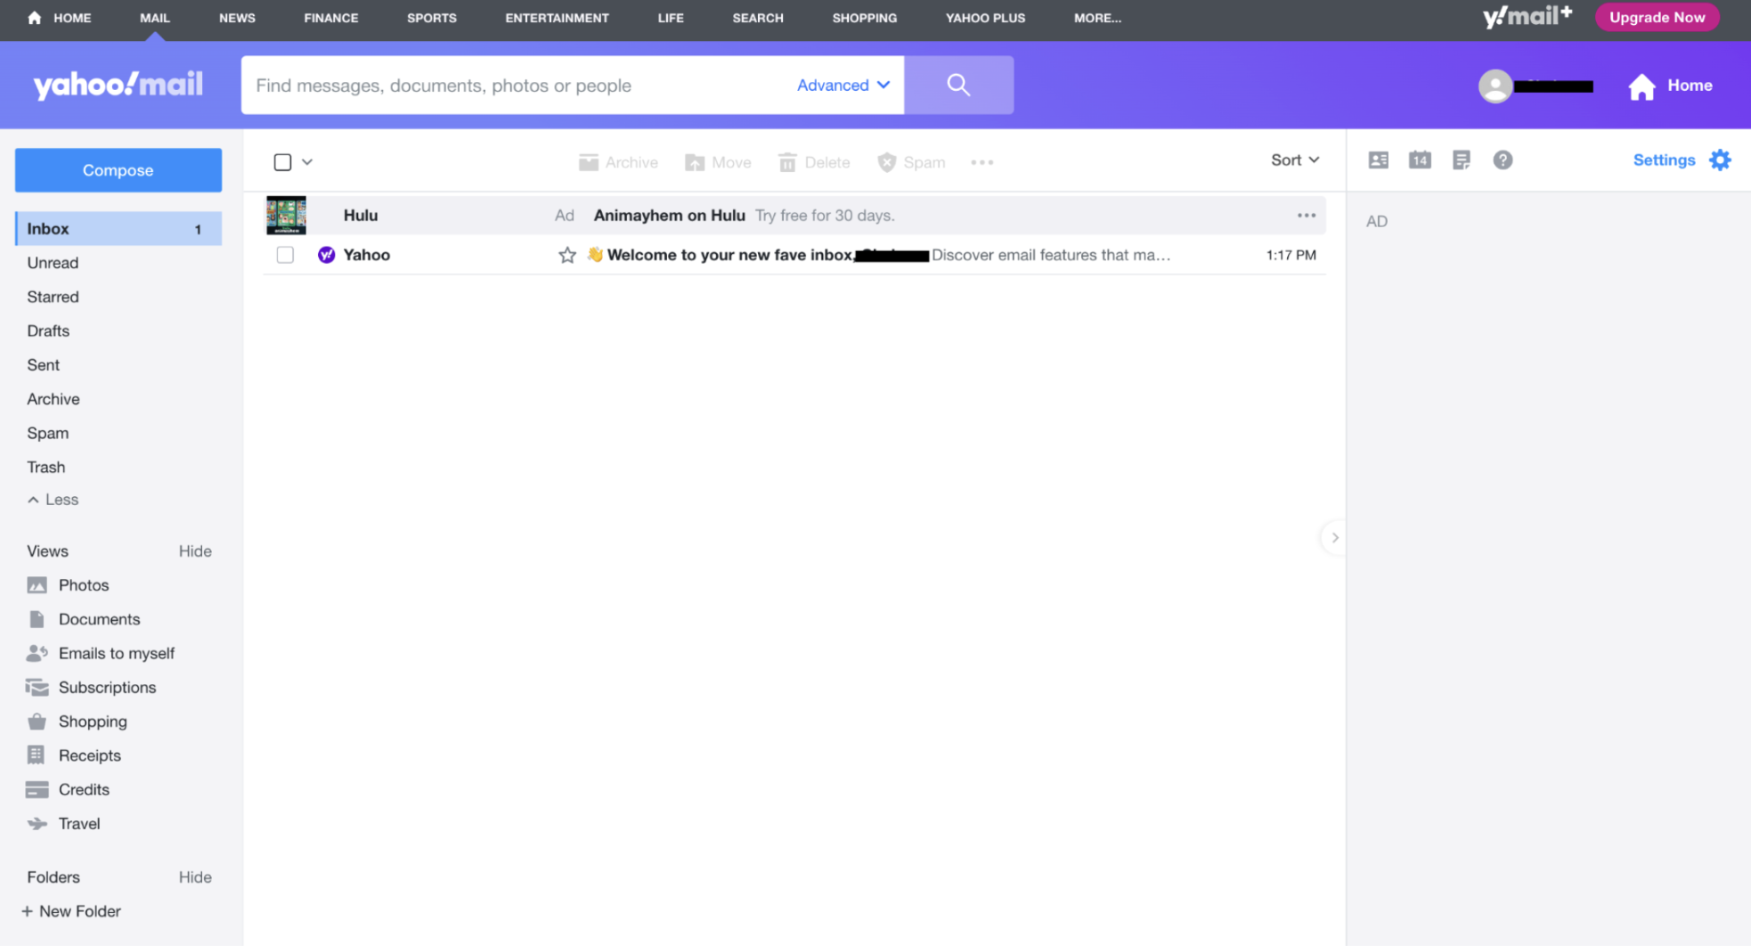Hide the Views section
Viewport: 1751px width, 946px height.
[195, 551]
